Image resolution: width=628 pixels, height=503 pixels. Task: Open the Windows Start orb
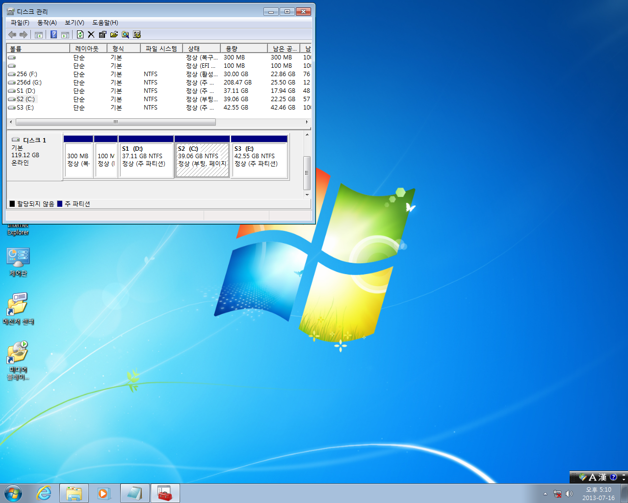pos(13,493)
